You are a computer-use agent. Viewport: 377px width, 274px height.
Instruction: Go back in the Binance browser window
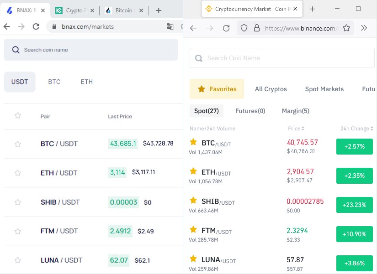(x=193, y=28)
